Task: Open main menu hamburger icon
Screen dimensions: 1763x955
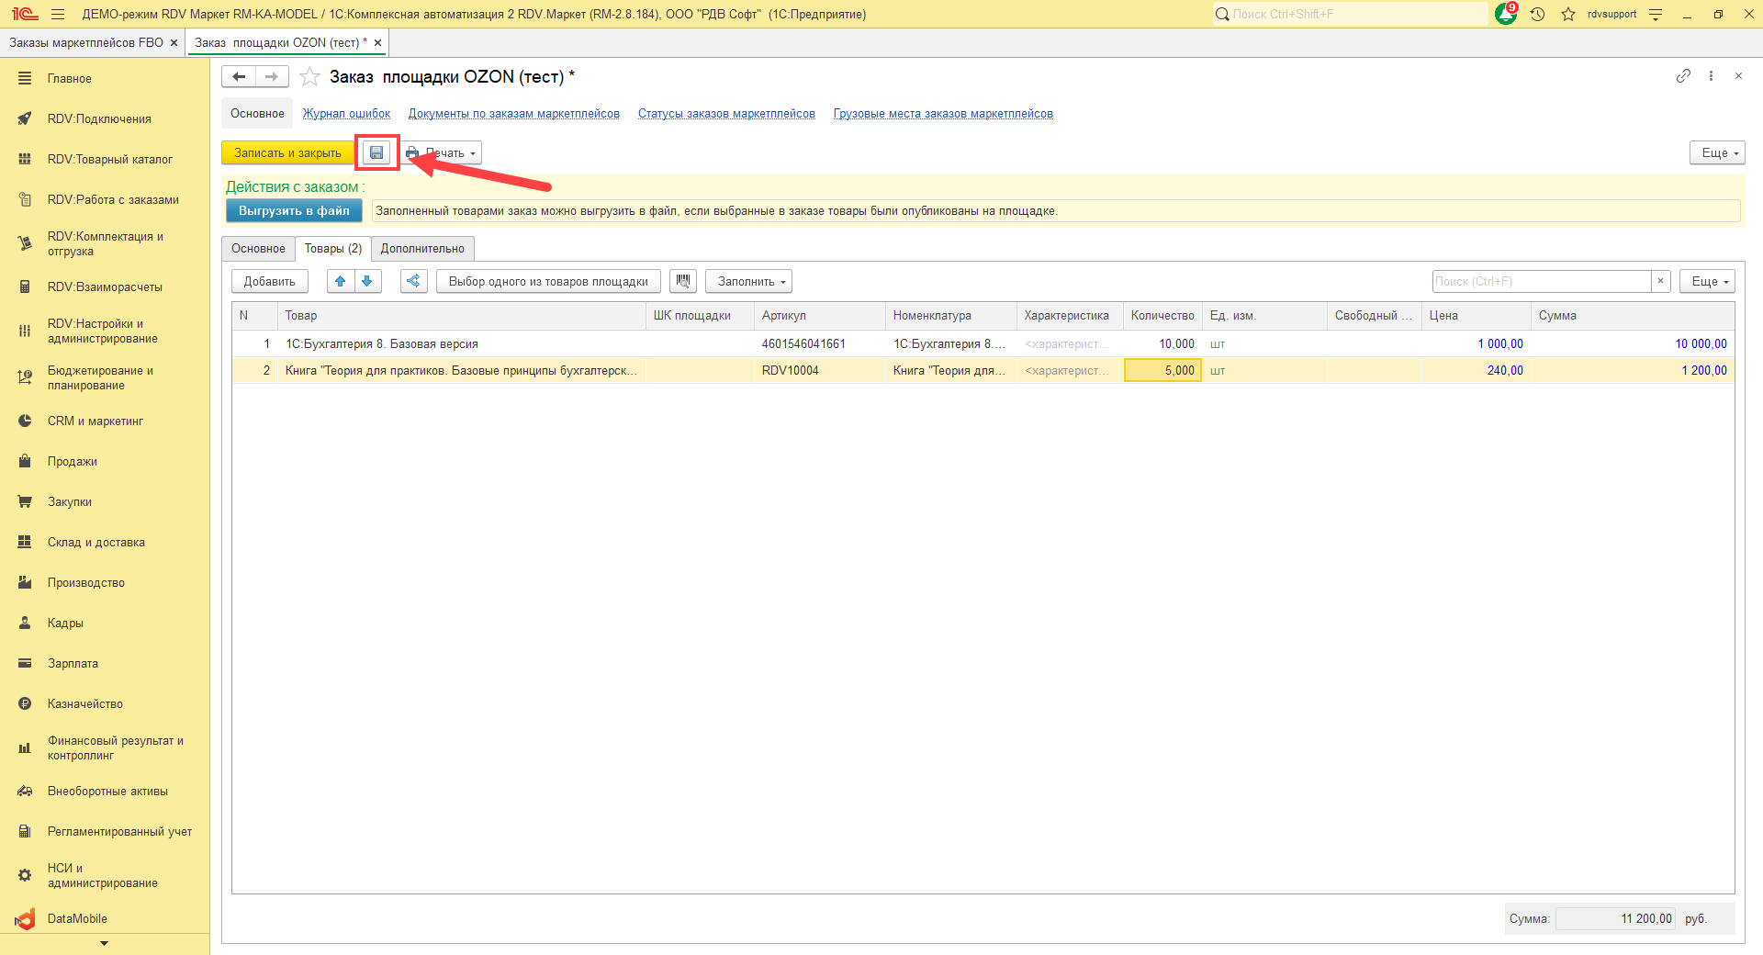Action: tap(58, 14)
